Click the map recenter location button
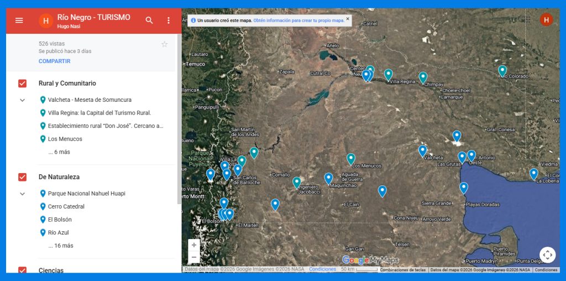 point(547,254)
